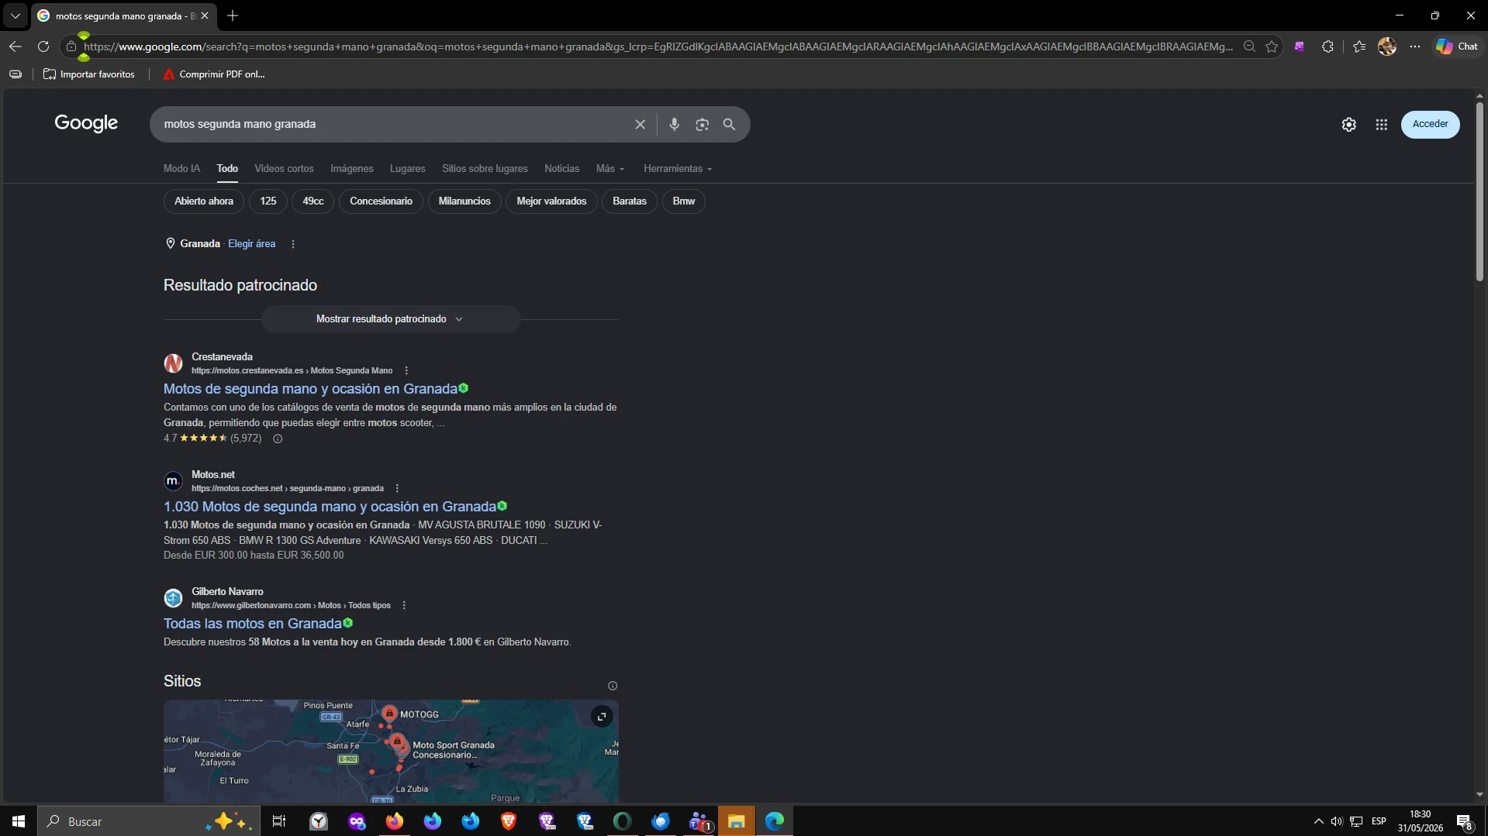Open Google quick settings gear
Viewport: 1488px width, 836px height.
click(x=1349, y=125)
